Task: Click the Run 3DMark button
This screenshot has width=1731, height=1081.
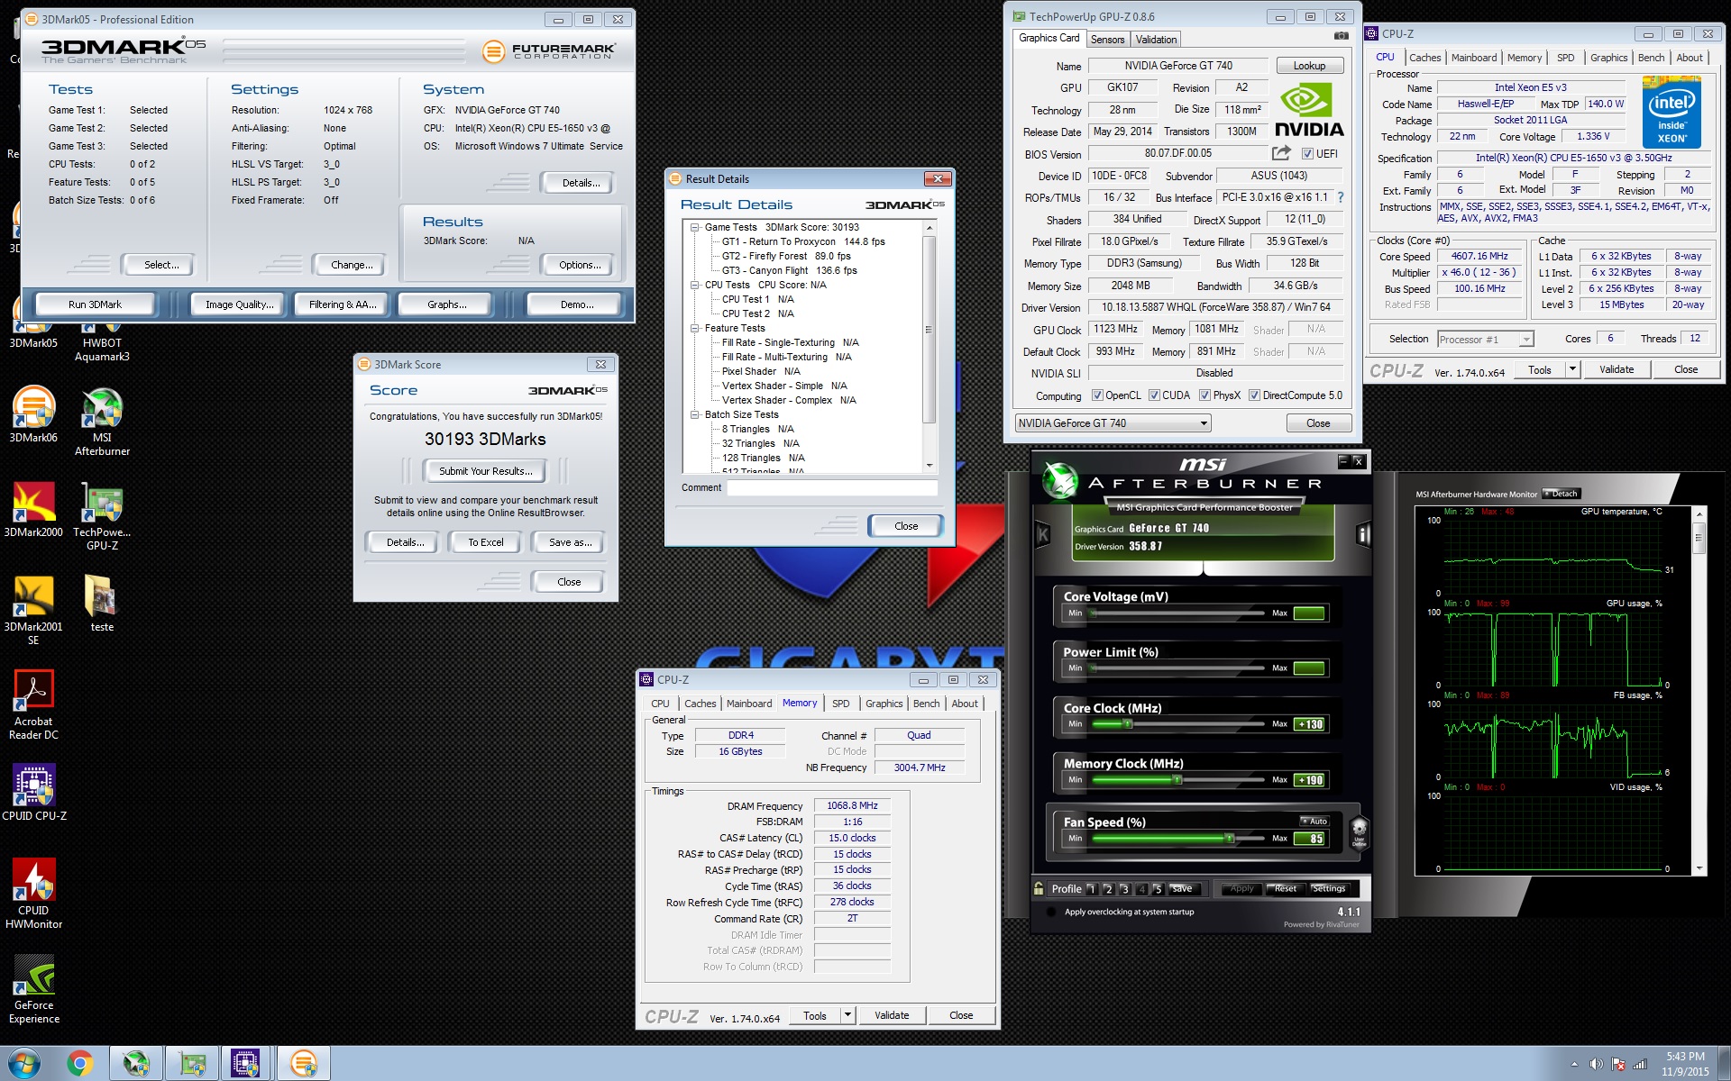Action: coord(95,304)
